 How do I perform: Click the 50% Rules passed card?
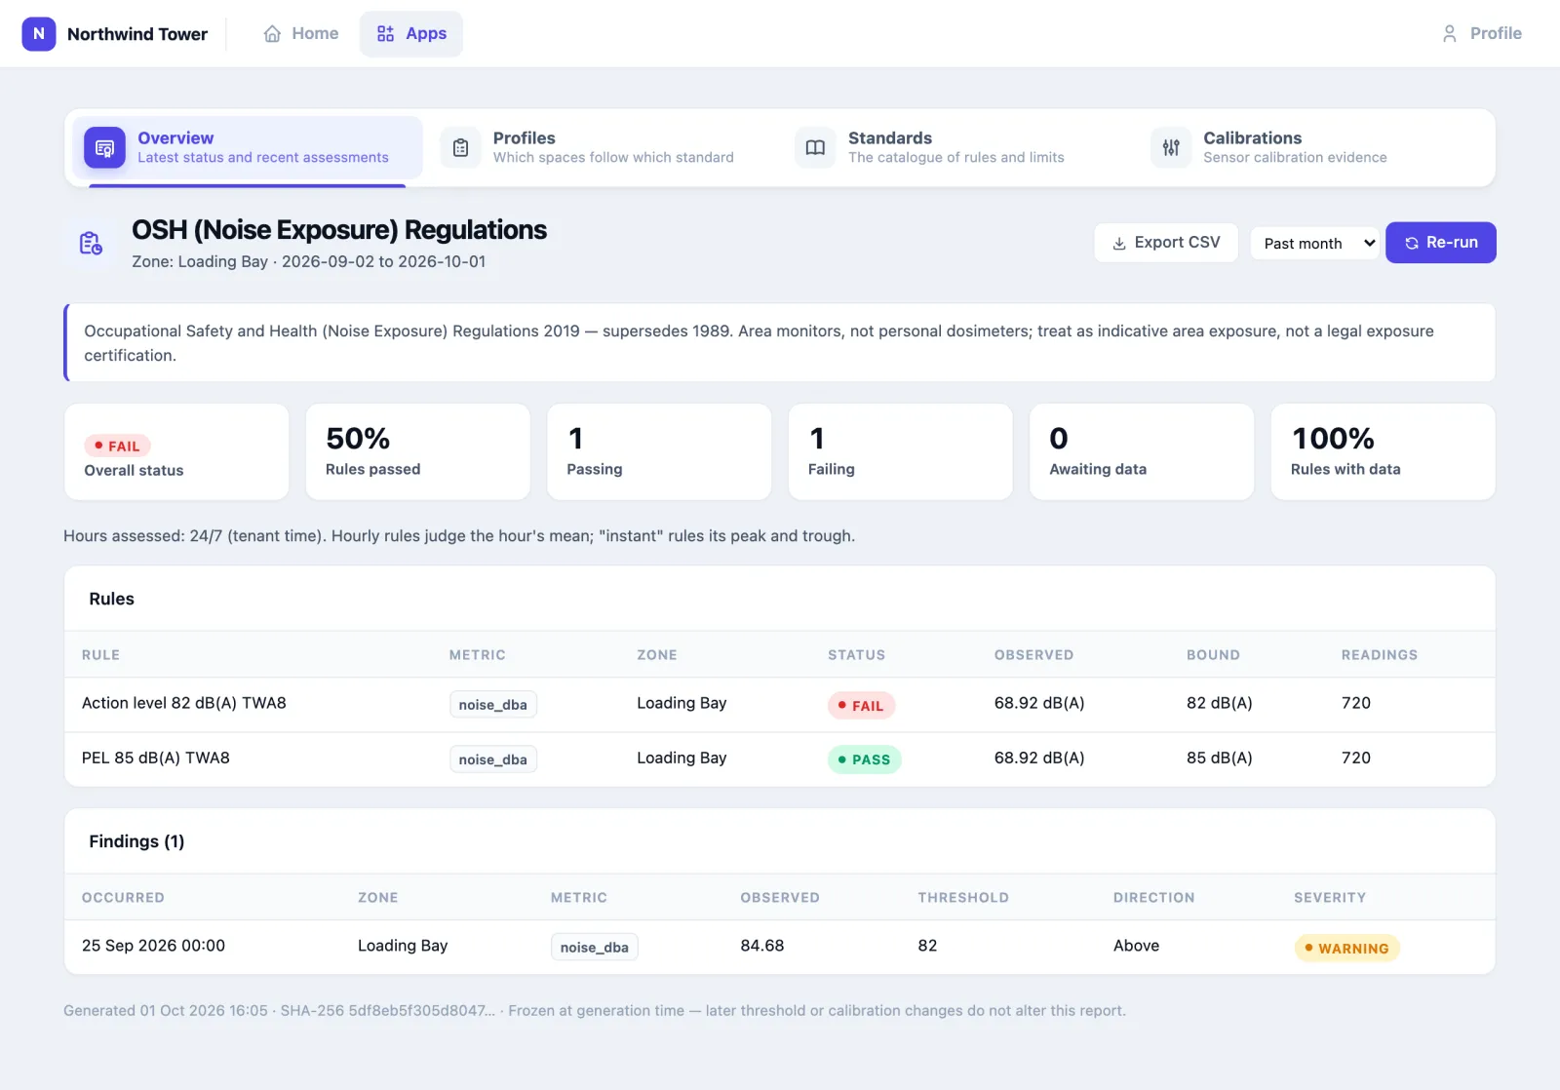click(x=418, y=452)
